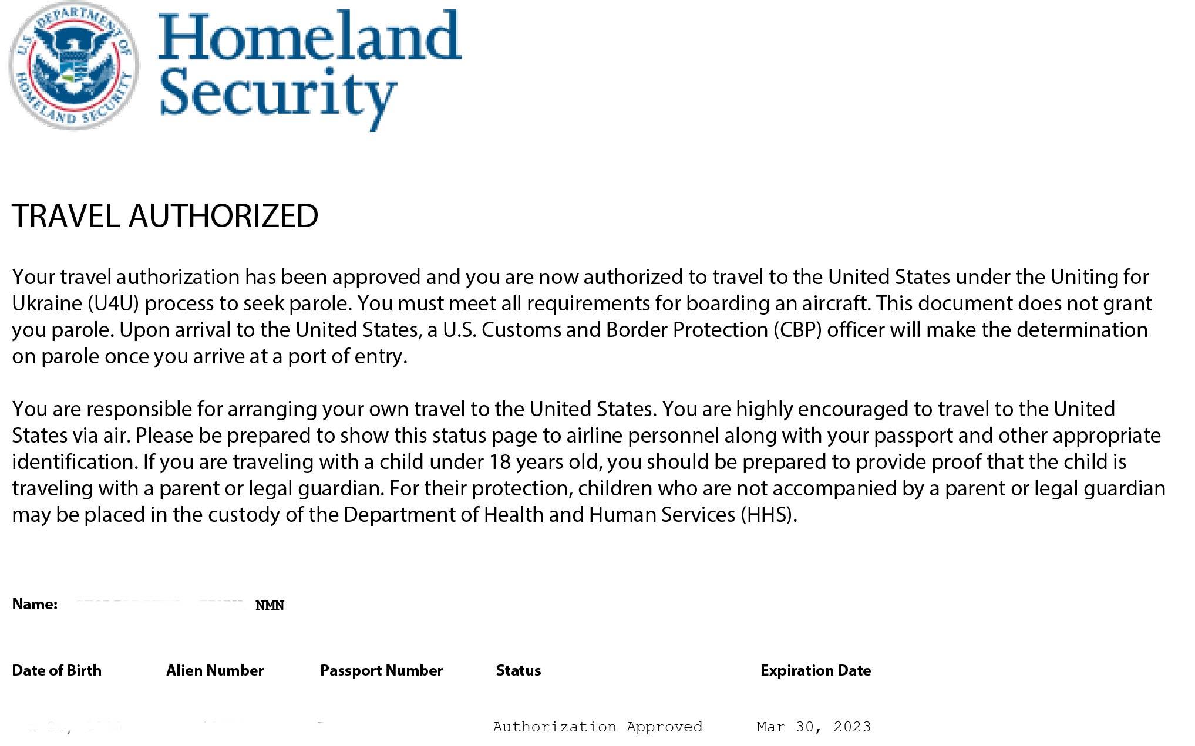Click the Homeland Security logo text
This screenshot has height=746, width=1195.
click(x=310, y=69)
